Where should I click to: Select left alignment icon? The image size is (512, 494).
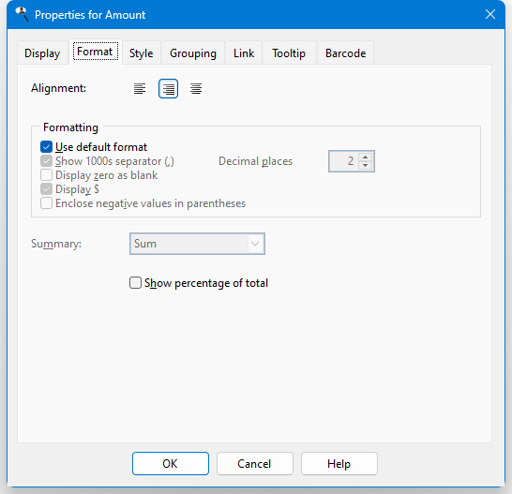click(x=140, y=88)
